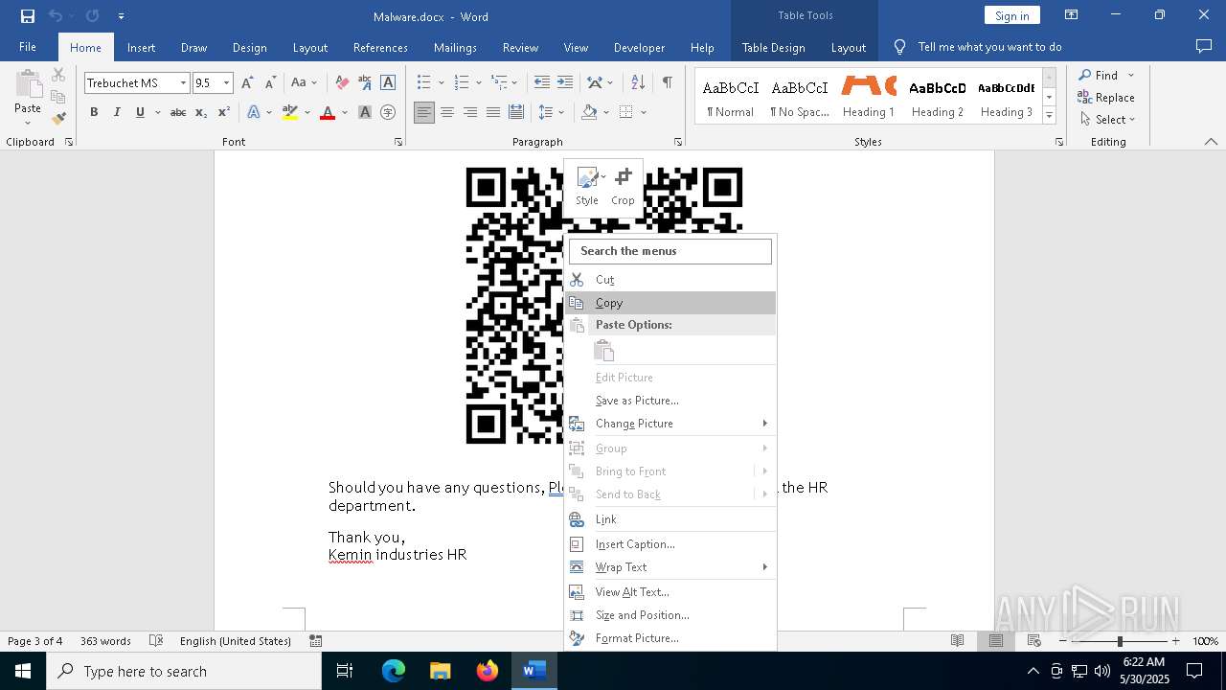Click the text highlight color button
This screenshot has height=690, width=1226.
coord(290,112)
